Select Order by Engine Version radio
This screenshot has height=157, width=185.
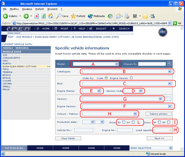pyautogui.click(x=131, y=78)
